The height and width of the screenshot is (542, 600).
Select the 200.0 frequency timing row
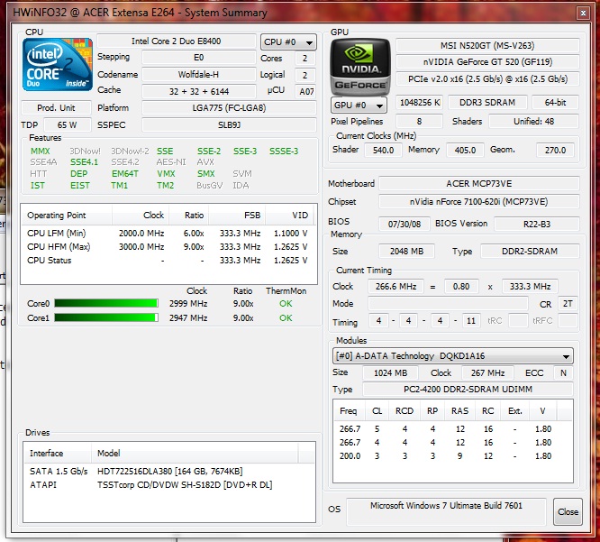click(x=452, y=456)
